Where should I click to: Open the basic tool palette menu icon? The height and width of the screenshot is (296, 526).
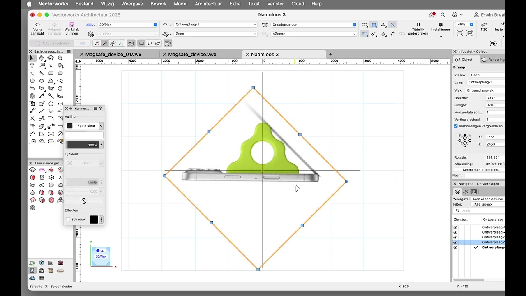click(69, 51)
